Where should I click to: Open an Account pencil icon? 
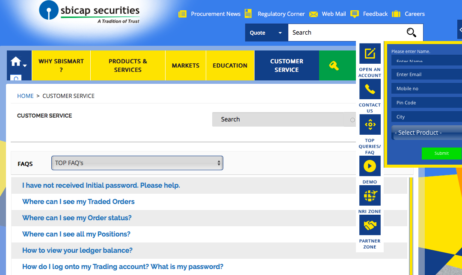[370, 53]
